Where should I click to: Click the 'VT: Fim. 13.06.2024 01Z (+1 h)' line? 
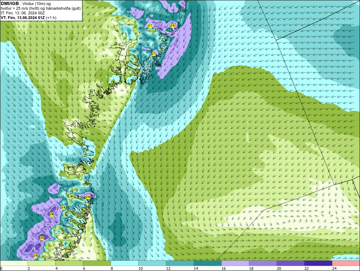pos(28,18)
